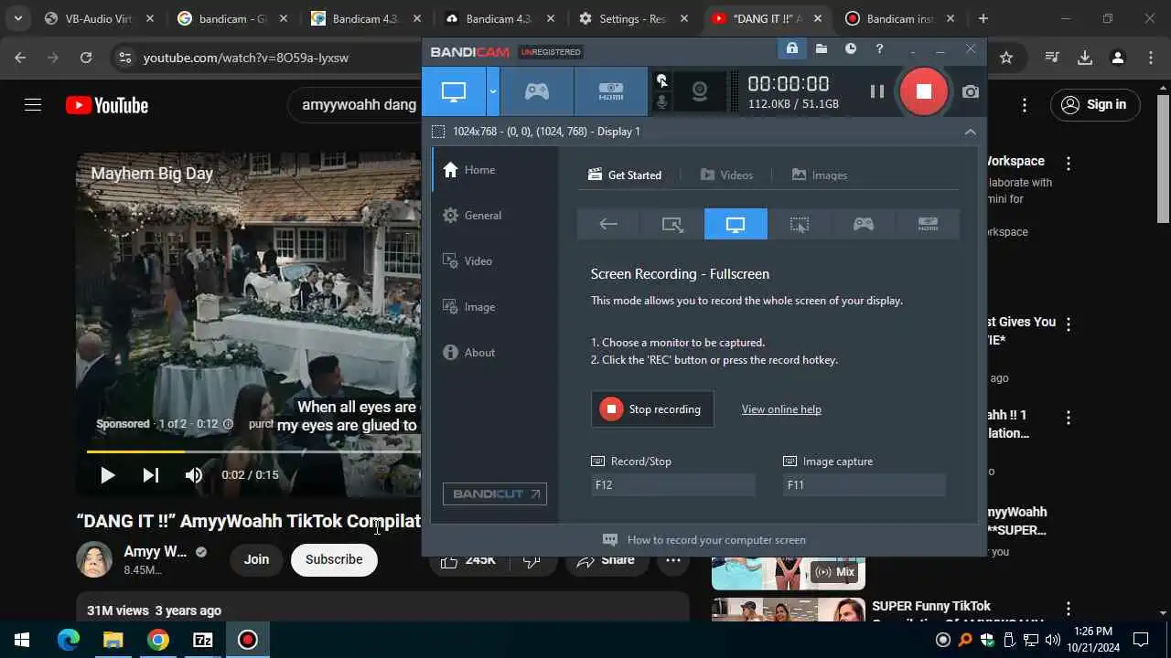Click YouTube Sign in button

(x=1095, y=104)
